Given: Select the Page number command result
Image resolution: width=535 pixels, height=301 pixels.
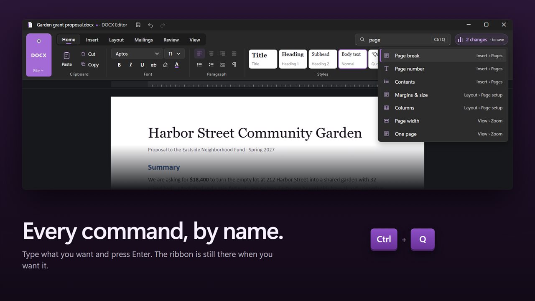Looking at the screenshot, I should coord(443,69).
